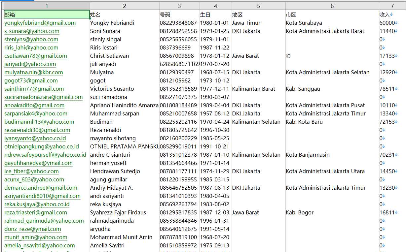The width and height of the screenshot is (406, 252).
Task: Click the 收入 header cell
Action: 392,15
